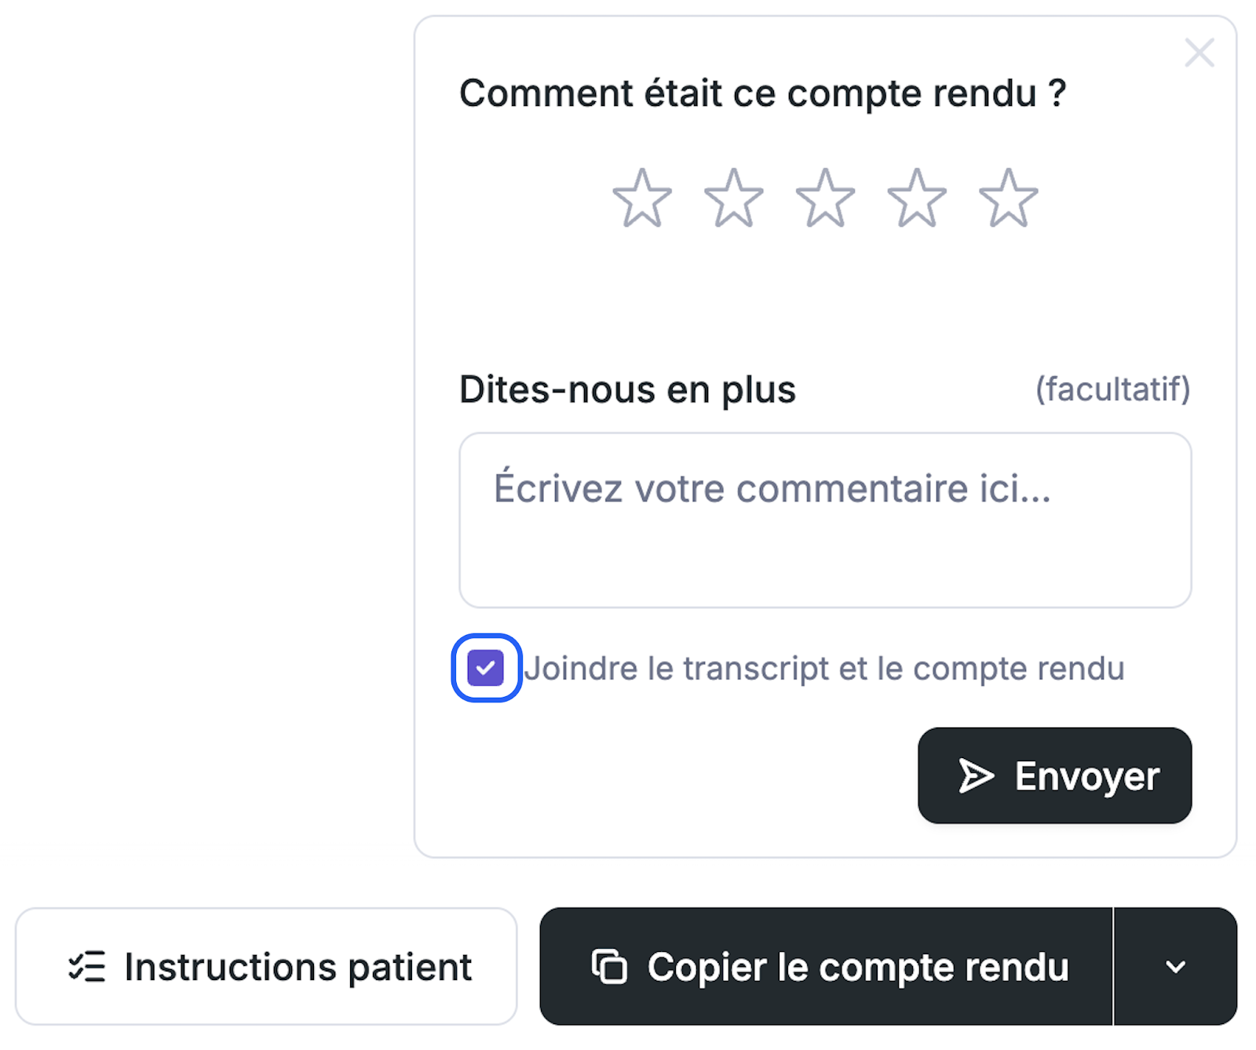Open the Instructions patient button
The width and height of the screenshot is (1256, 1050).
266,966
